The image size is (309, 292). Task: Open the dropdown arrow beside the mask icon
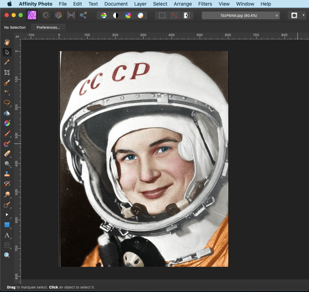pyautogui.click(x=303, y=15)
